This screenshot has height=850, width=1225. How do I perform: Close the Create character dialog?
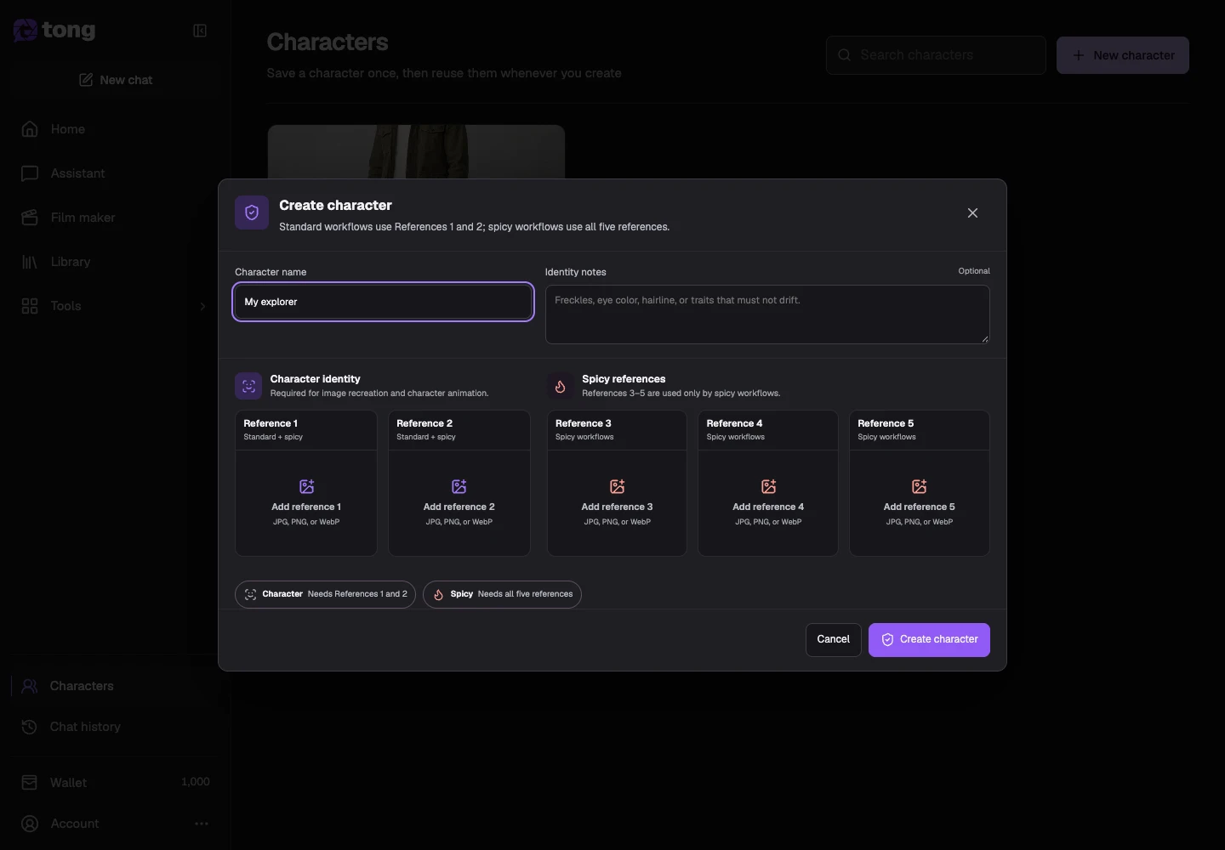tap(972, 213)
